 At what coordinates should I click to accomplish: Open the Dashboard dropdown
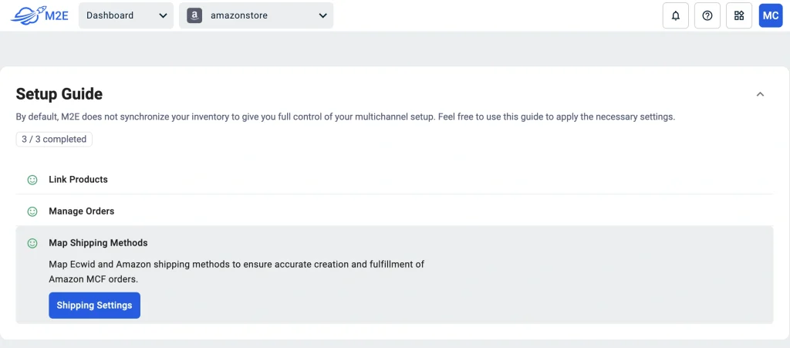pos(126,15)
